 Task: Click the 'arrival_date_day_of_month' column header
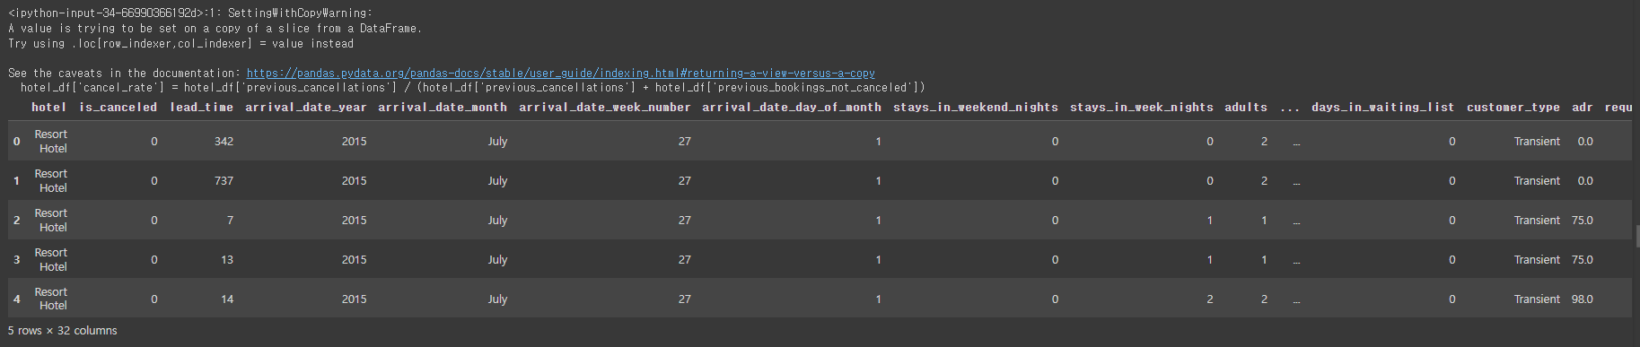tap(791, 107)
